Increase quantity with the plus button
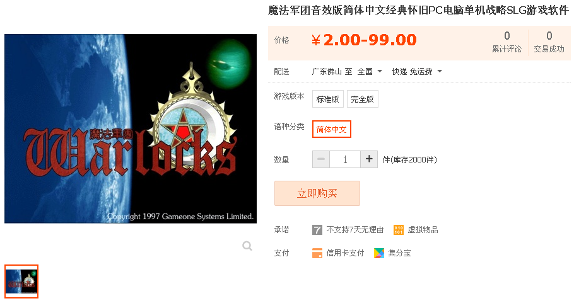 pyautogui.click(x=369, y=159)
